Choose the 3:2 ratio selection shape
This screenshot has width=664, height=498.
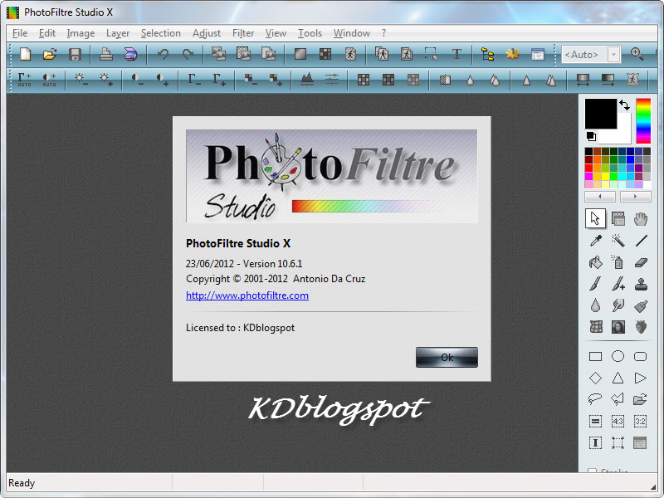tap(640, 421)
